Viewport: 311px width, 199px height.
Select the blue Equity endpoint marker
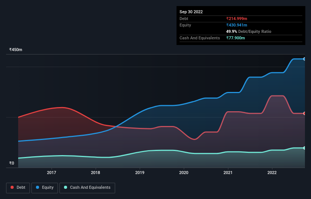point(305,59)
